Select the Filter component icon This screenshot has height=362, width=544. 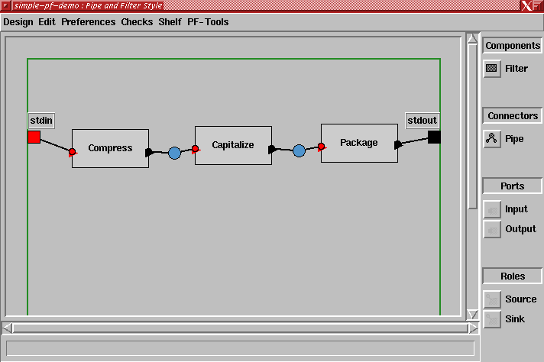coord(492,69)
